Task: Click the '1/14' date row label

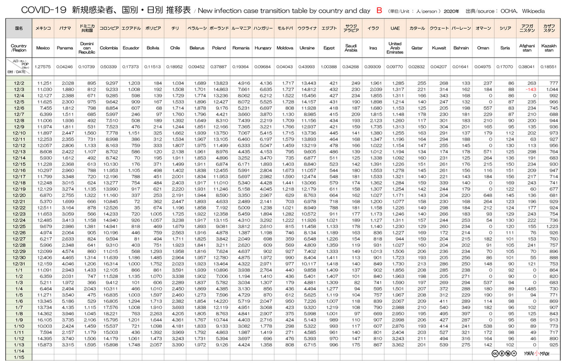Action: (19, 350)
